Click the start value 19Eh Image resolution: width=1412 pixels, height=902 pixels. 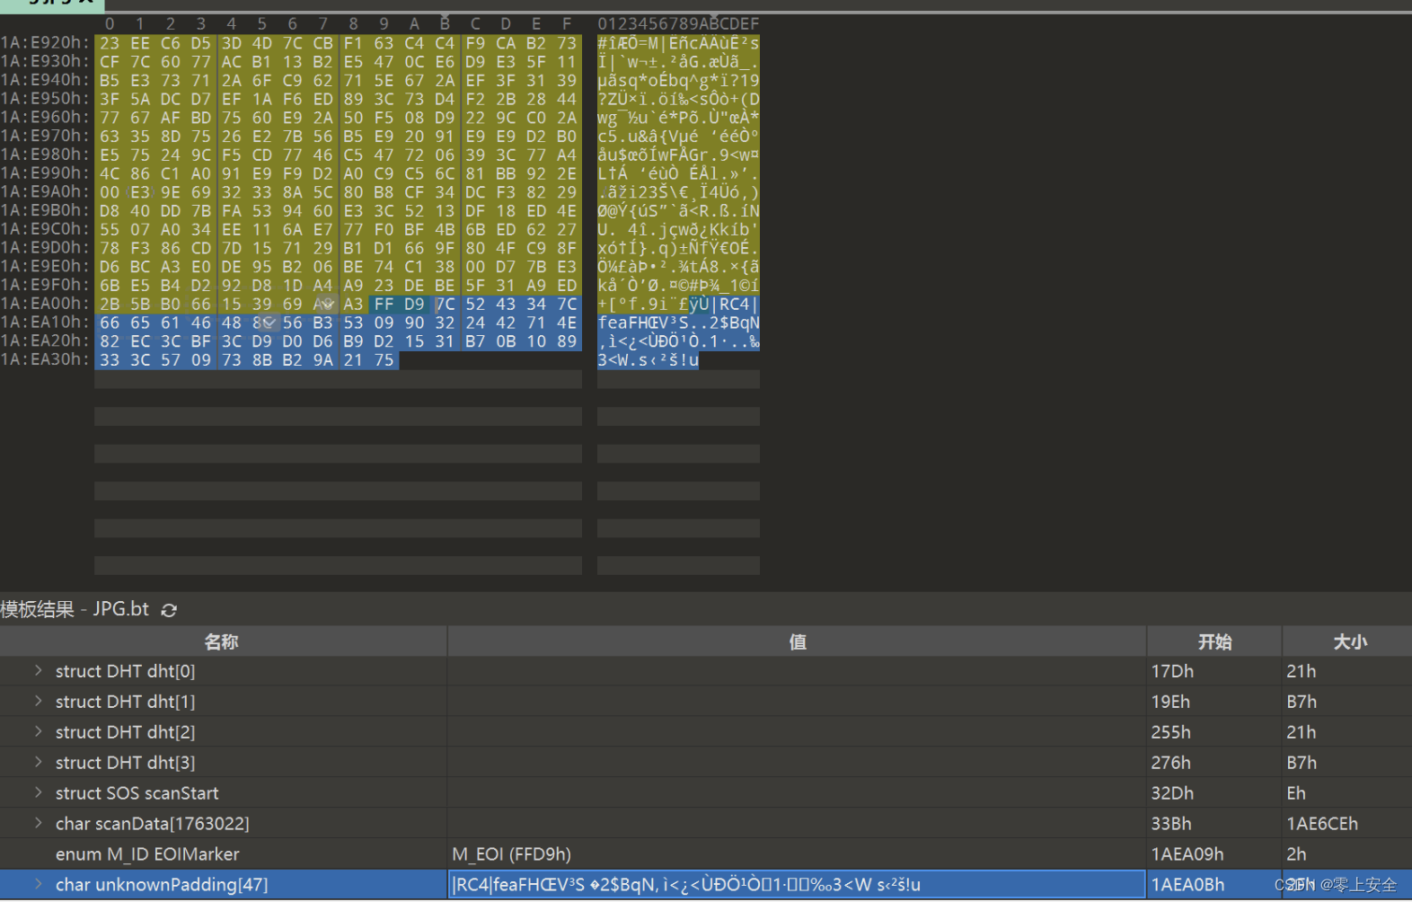(1170, 702)
